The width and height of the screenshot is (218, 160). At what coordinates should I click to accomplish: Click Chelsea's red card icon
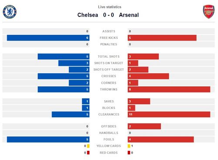click(x=88, y=153)
